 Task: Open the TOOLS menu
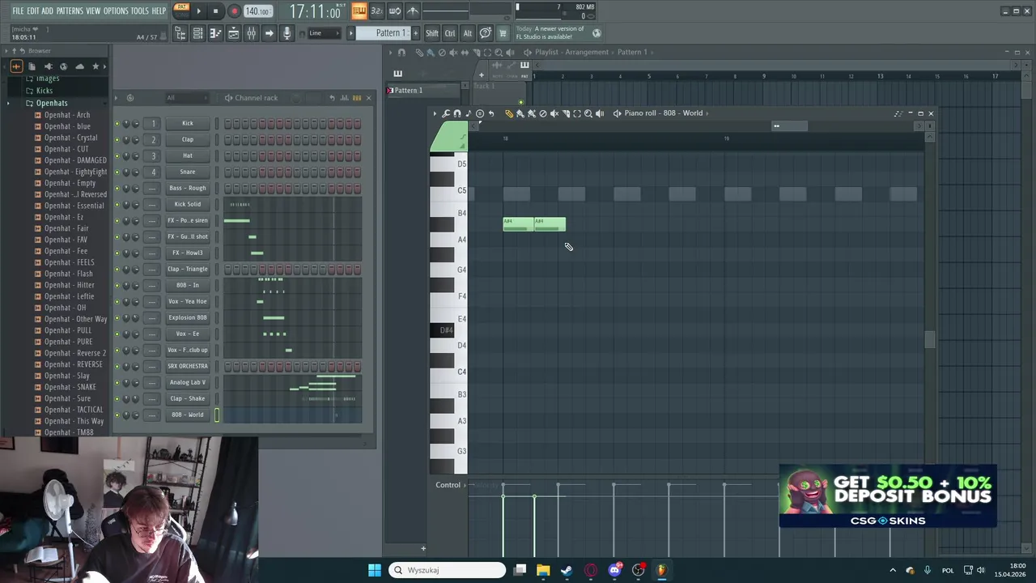[x=140, y=11]
